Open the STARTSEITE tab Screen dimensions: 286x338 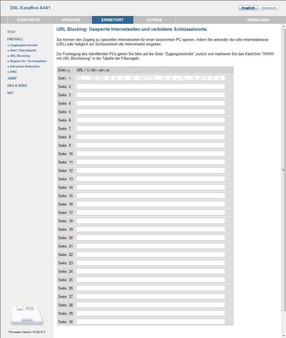pos(28,20)
